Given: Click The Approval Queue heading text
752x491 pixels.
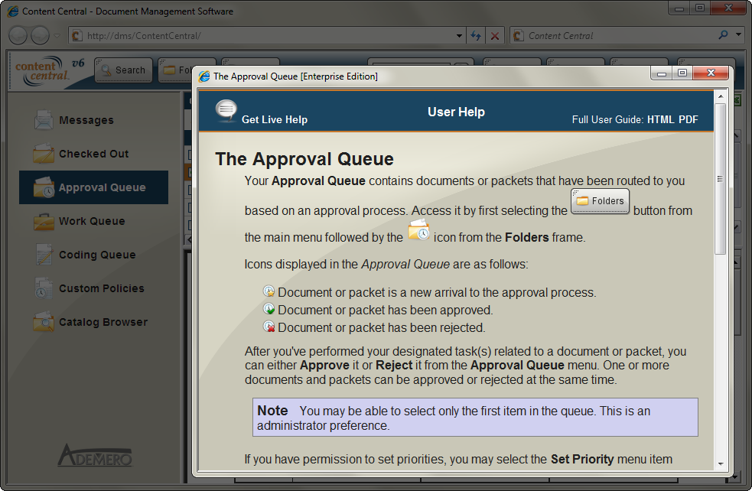Looking at the screenshot, I should [x=304, y=159].
